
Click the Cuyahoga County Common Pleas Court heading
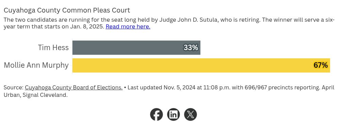coord(67,10)
